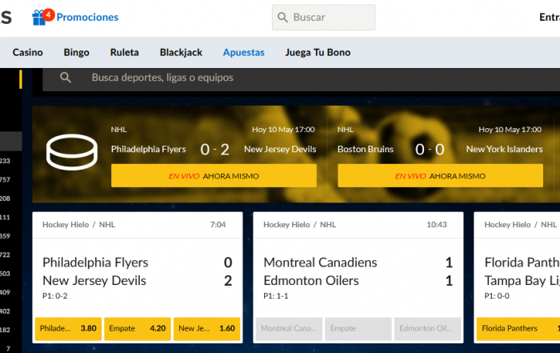Click the hockey puck icon

[72, 152]
